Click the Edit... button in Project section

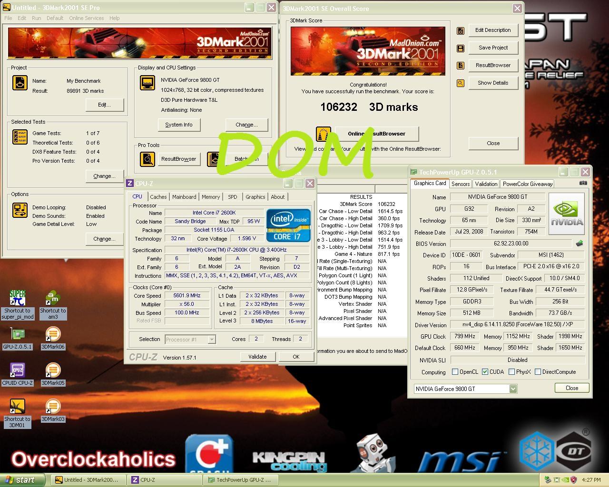tap(104, 105)
